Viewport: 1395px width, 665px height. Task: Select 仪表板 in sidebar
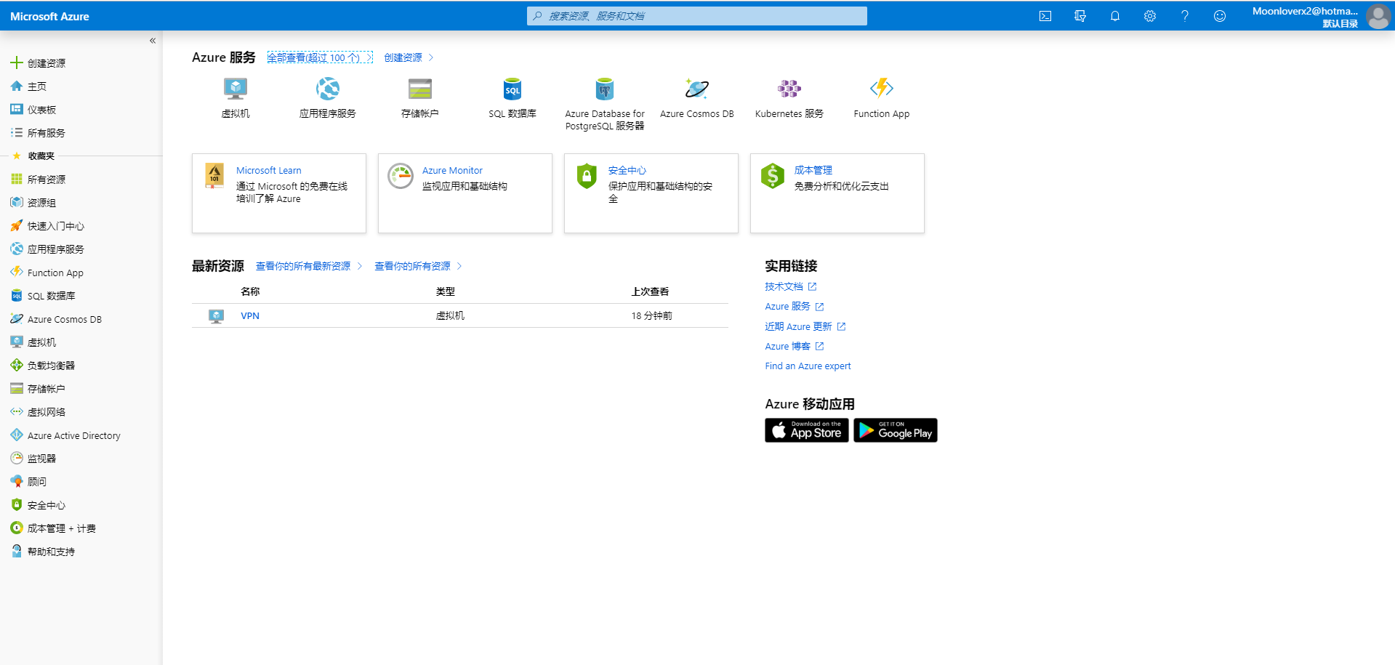click(x=41, y=110)
